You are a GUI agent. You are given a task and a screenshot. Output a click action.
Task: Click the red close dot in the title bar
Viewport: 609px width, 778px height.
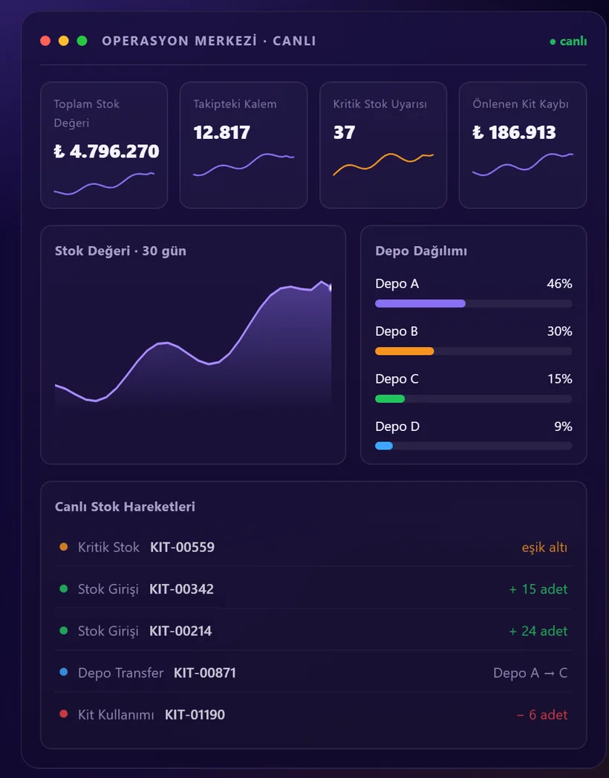(x=45, y=41)
